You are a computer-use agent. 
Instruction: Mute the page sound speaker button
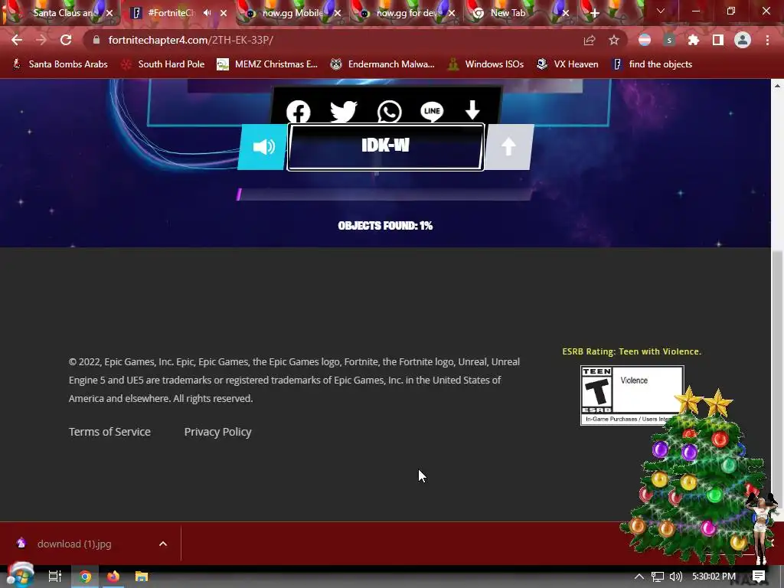coord(263,147)
